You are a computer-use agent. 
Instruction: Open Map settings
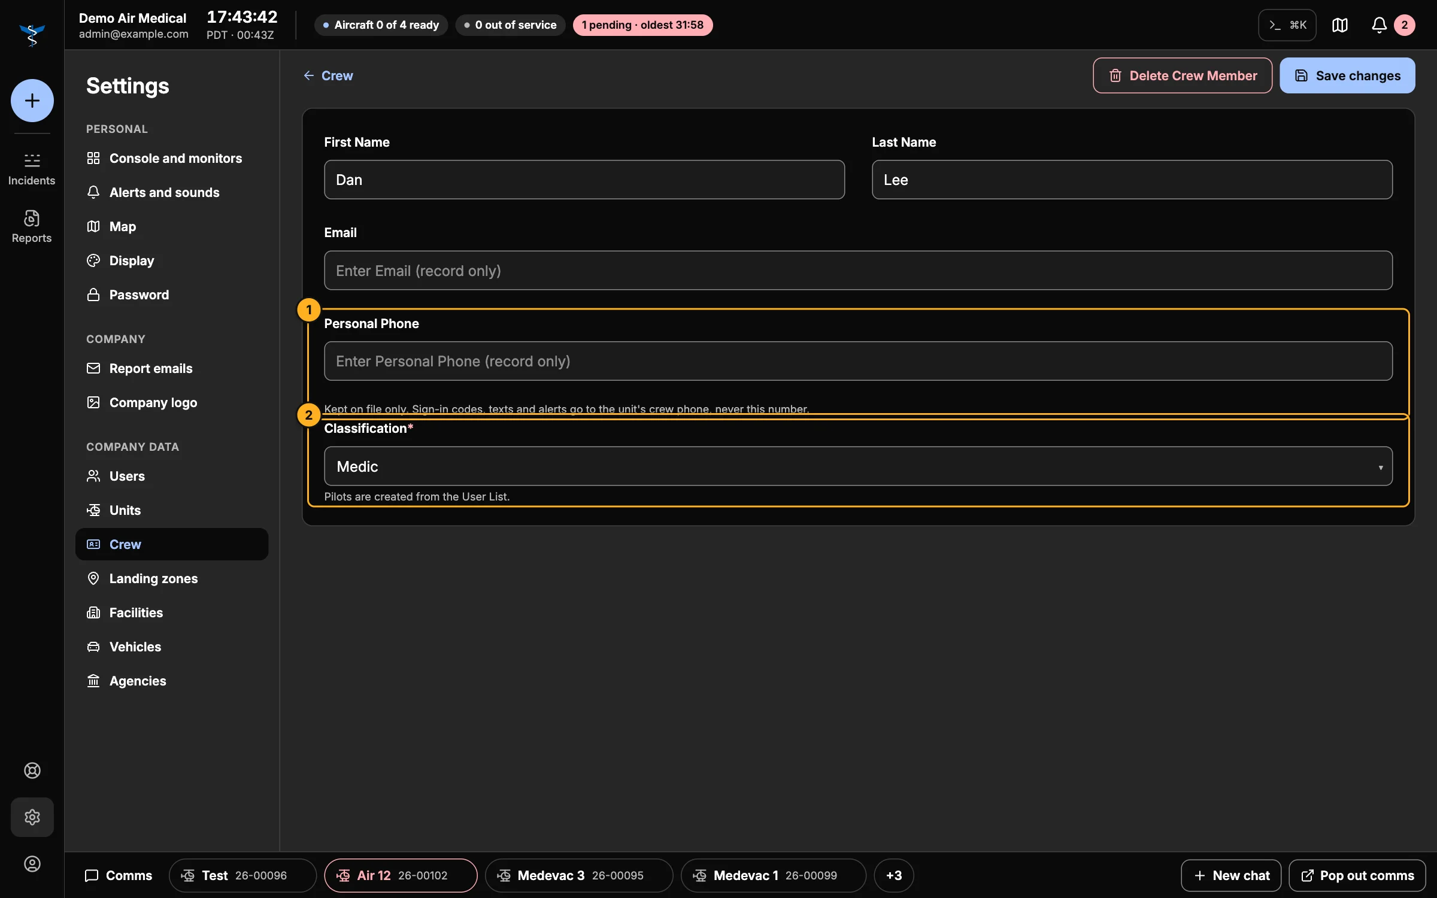(x=172, y=226)
